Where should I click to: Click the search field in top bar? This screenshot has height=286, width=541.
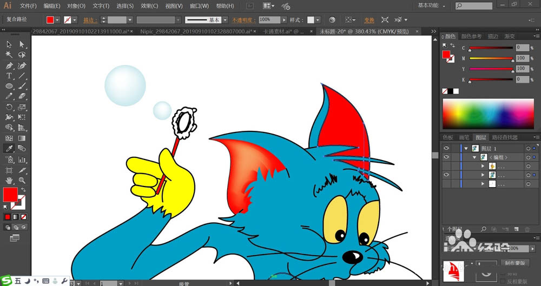[474, 6]
